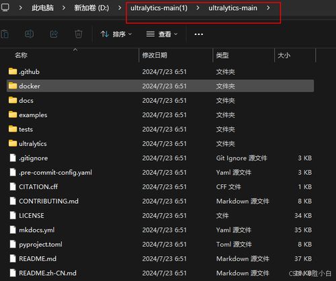Sort by the 名称 column header
Viewport: 336px width, 281px height.
[x=21, y=55]
